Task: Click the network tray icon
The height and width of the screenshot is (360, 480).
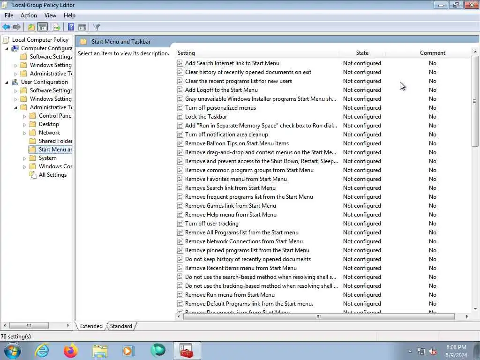Action: (x=421, y=352)
